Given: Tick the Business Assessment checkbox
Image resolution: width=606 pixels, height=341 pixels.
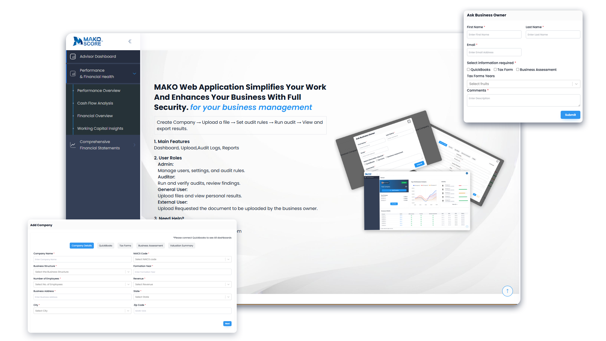Looking at the screenshot, I should point(518,69).
